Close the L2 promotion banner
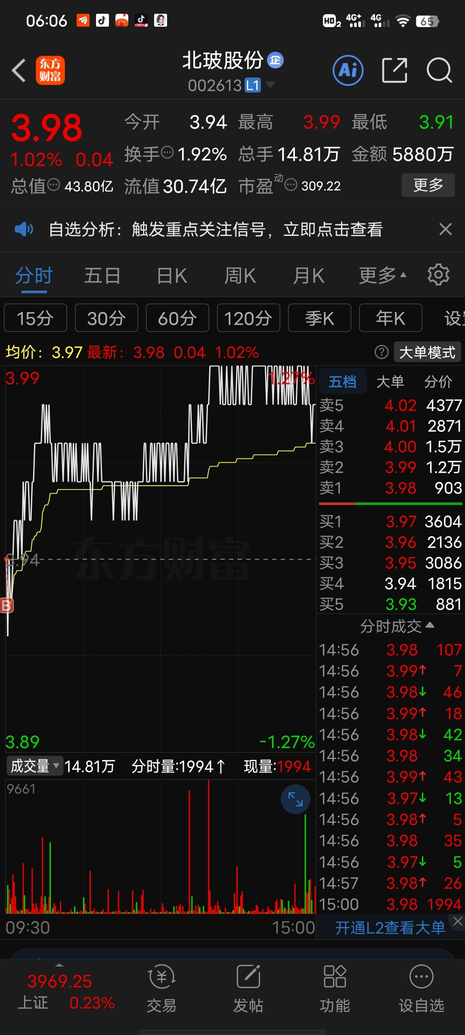This screenshot has height=1035, width=465. pos(458,921)
